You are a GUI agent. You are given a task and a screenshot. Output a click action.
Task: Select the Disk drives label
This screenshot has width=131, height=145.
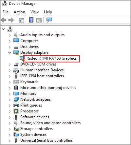[x=29, y=47]
